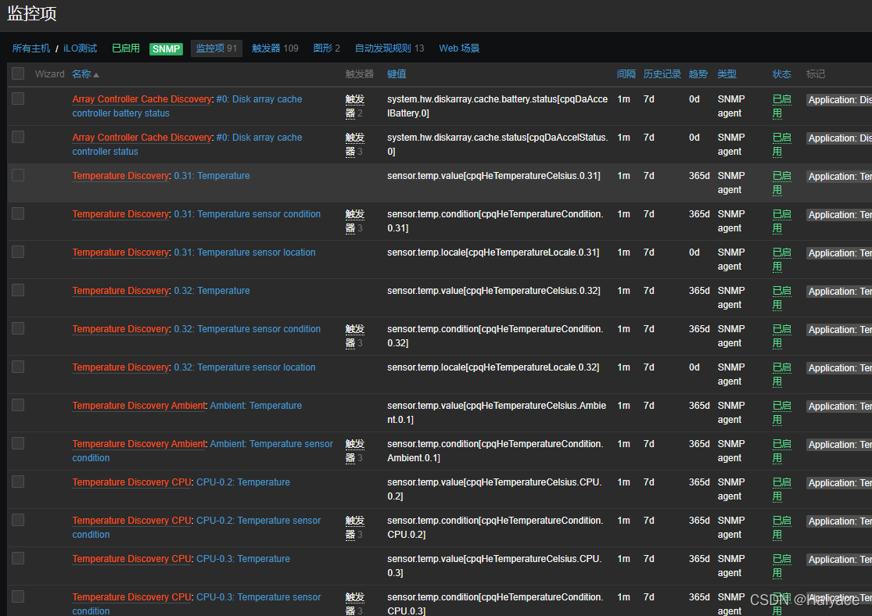Select the checkbox for Ambient: Temperature row
Screen dimensions: 872x616
18,405
